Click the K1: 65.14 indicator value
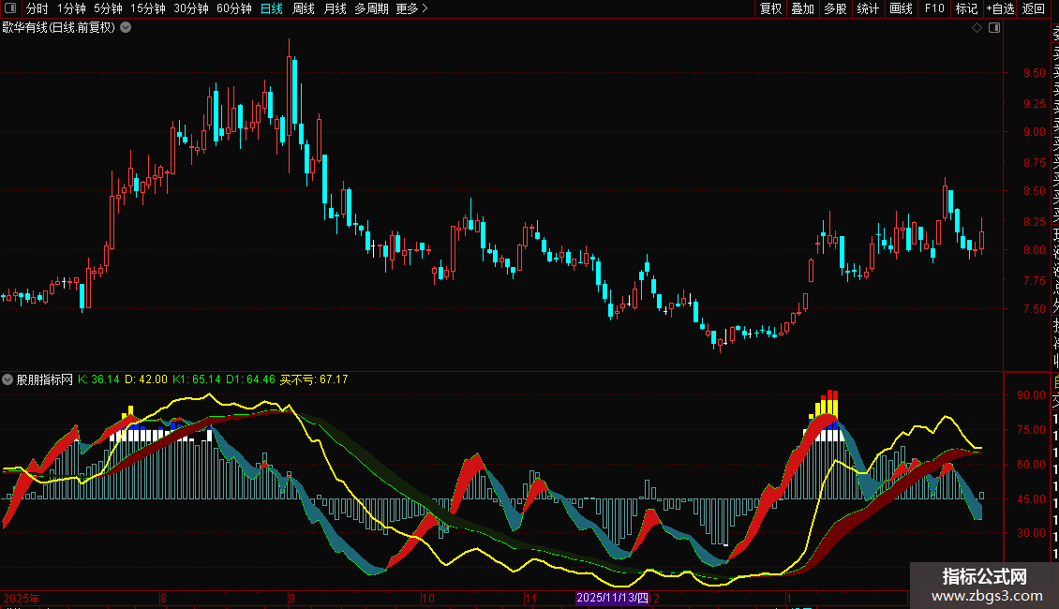Screen dimensions: 1059x609 coord(197,379)
